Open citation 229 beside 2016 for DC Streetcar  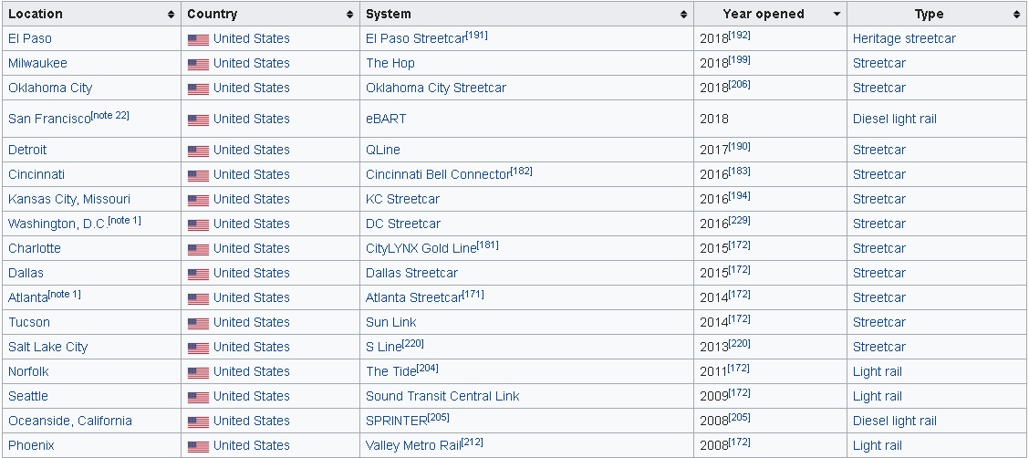[x=740, y=221]
